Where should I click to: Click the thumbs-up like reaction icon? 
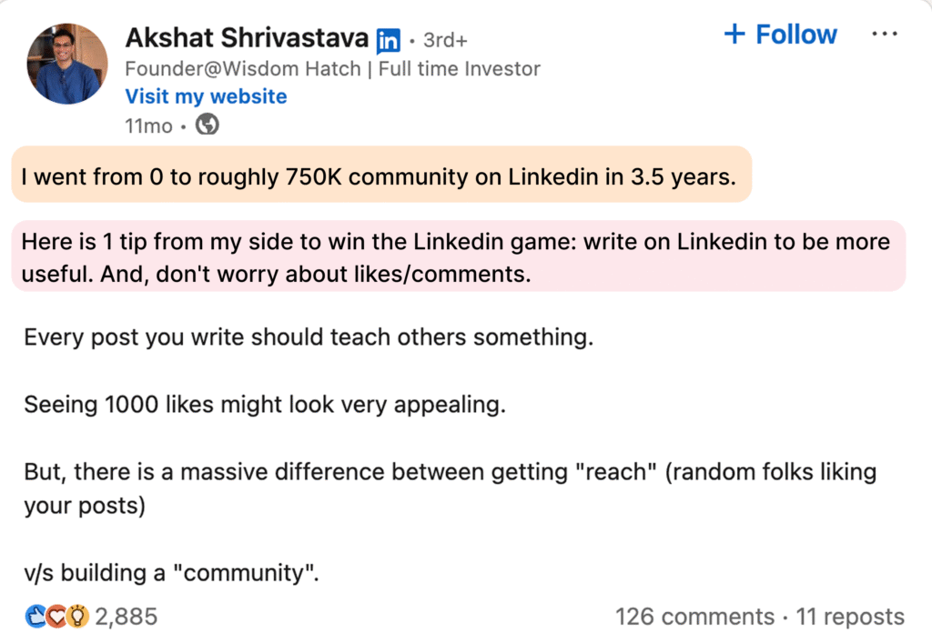(35, 617)
